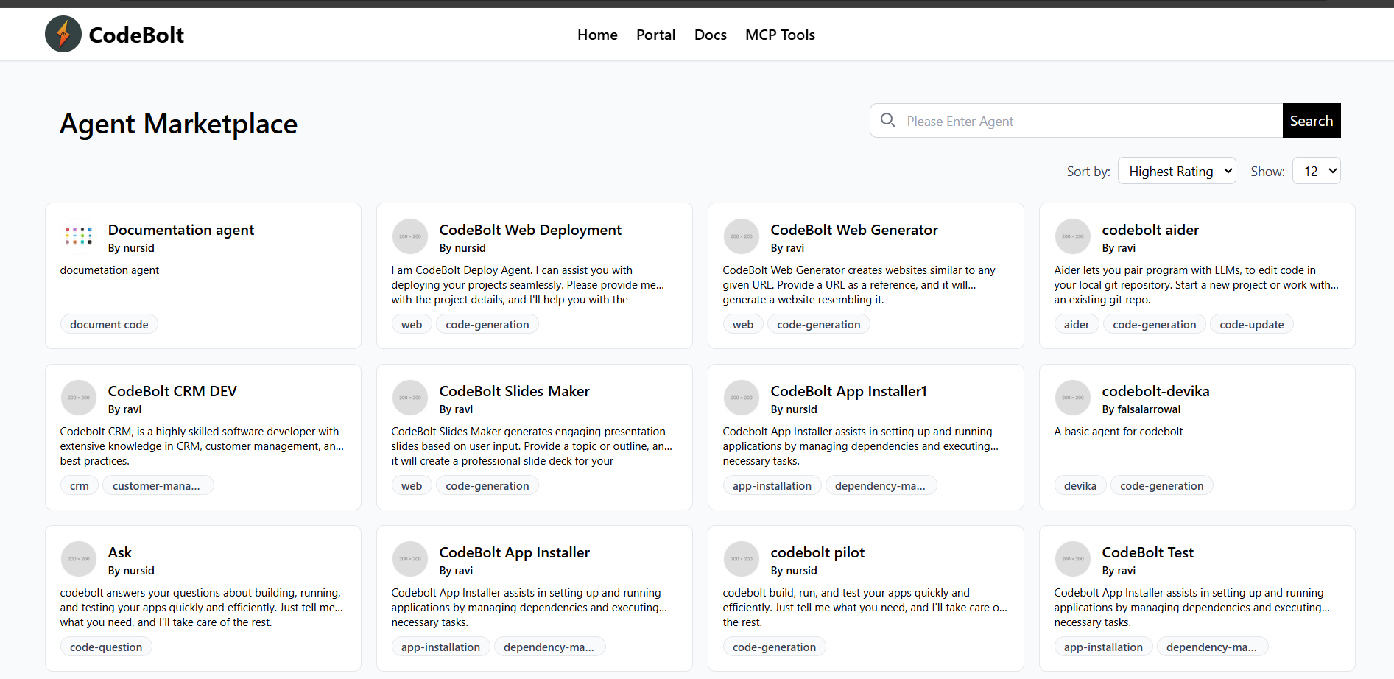Click 'app-installation' tag on CodeBolt Test
Screen dimensions: 1394x679
[1103, 647]
